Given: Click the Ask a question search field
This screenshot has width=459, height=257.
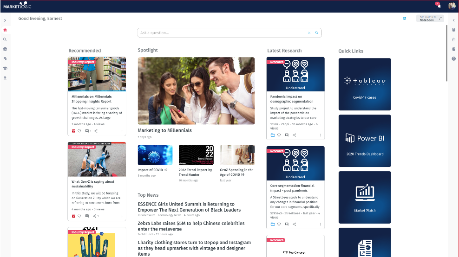Looking at the screenshot, I should coord(223,33).
